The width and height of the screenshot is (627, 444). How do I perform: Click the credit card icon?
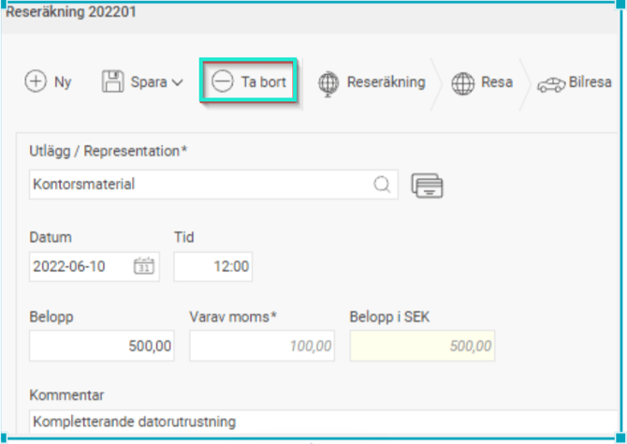427,185
